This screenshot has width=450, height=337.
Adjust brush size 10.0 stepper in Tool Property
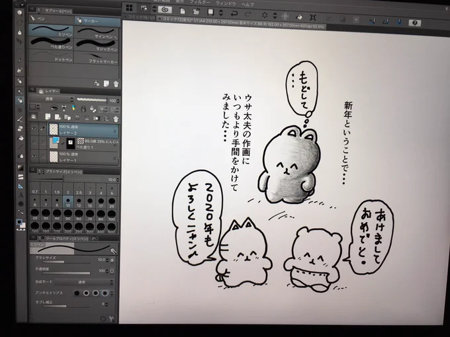point(107,260)
